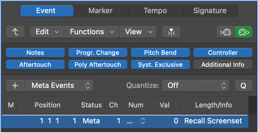Click the plus button to add event
This screenshot has height=133, width=258.
click(x=15, y=85)
